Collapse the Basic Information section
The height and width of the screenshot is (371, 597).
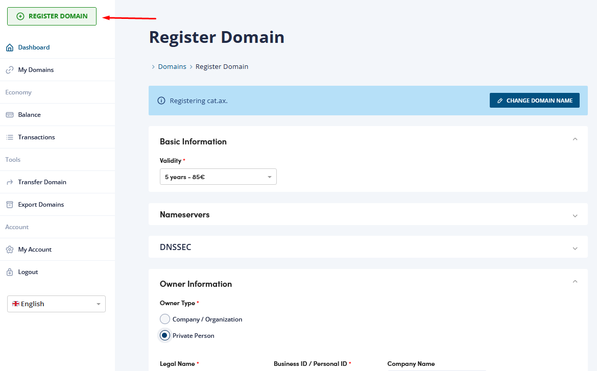[x=575, y=139]
